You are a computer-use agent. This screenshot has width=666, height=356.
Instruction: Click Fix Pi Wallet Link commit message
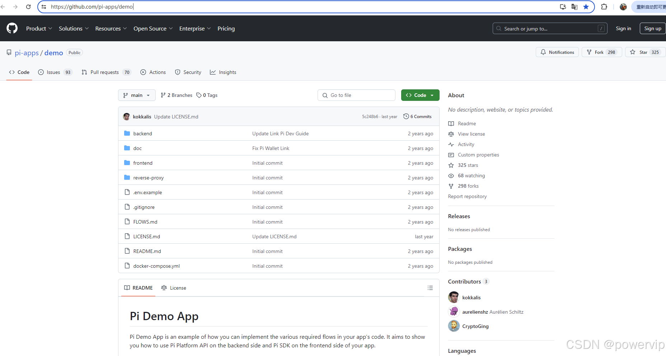[x=271, y=148]
